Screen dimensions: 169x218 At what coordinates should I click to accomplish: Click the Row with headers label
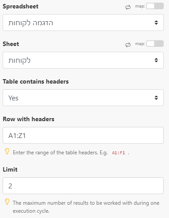(x=29, y=119)
